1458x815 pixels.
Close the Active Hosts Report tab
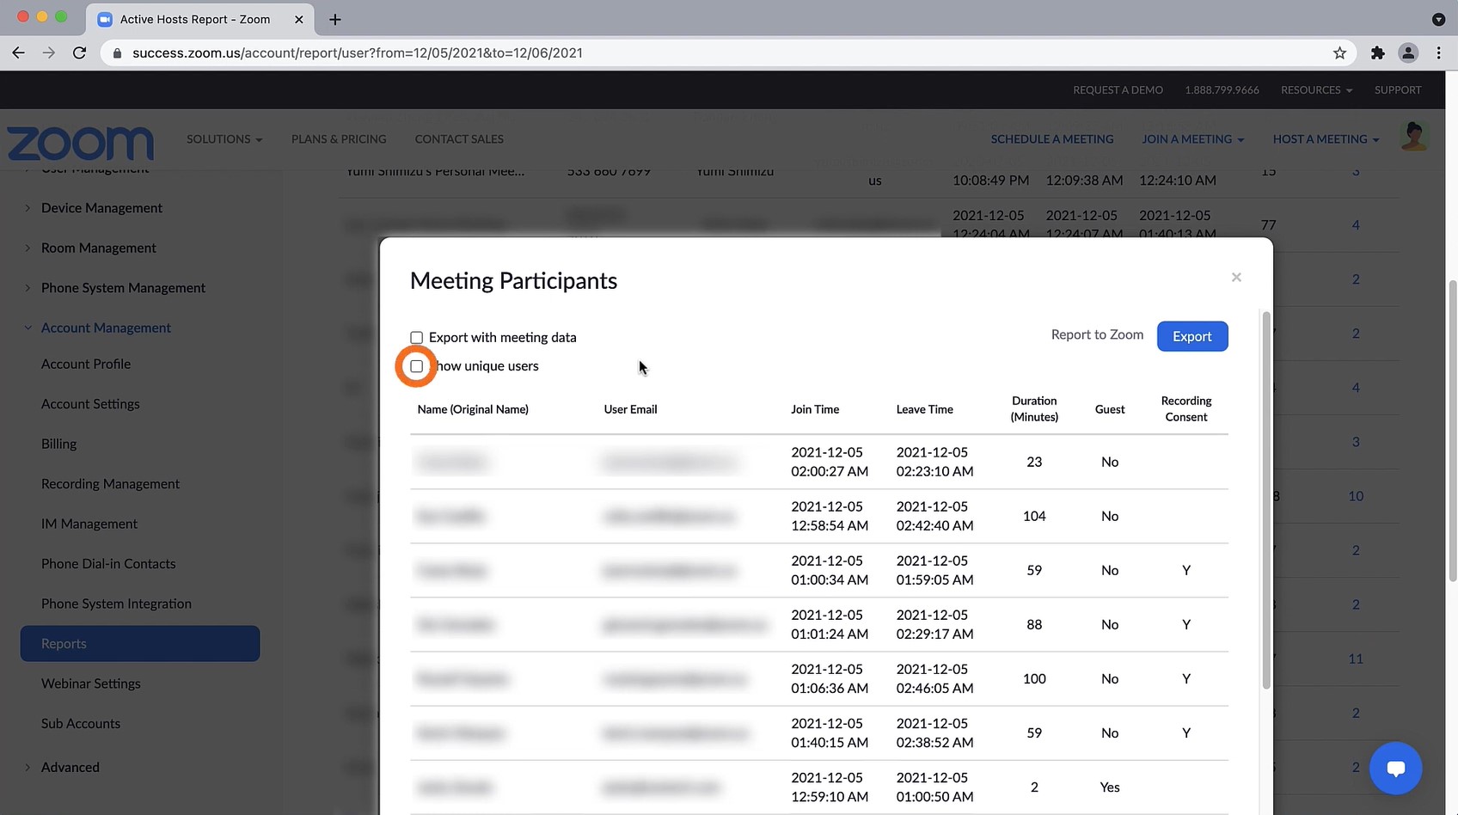point(299,19)
